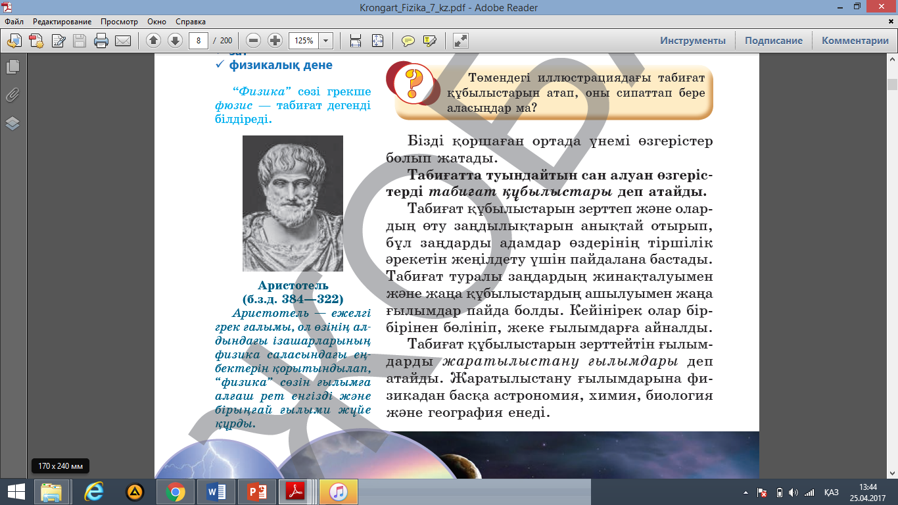Click the italic phrase 'табиғат құбылыстары'

pos(521,193)
